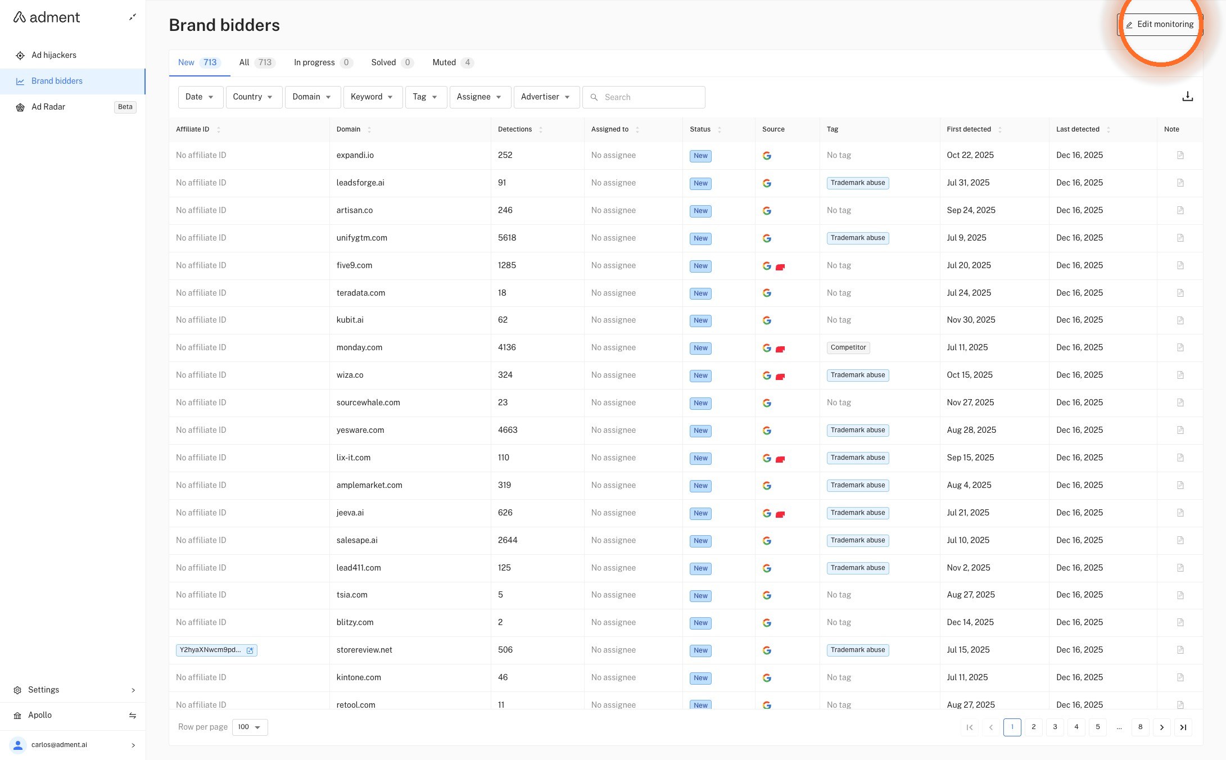
Task: Focus the Search input field
Action: [644, 97]
